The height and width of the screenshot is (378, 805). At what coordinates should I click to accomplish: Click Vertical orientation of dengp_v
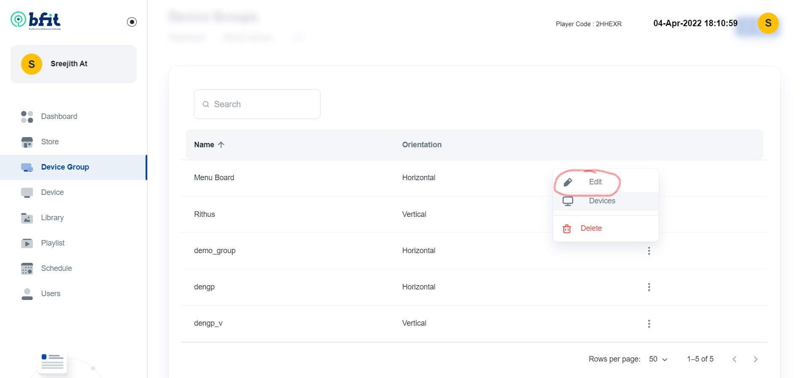pos(414,323)
